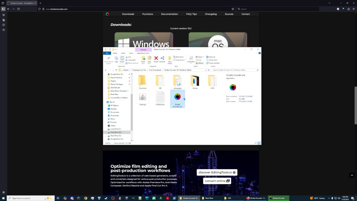The width and height of the screenshot is (357, 201).
Task: Open Functions in website navigation
Action: coord(147,14)
